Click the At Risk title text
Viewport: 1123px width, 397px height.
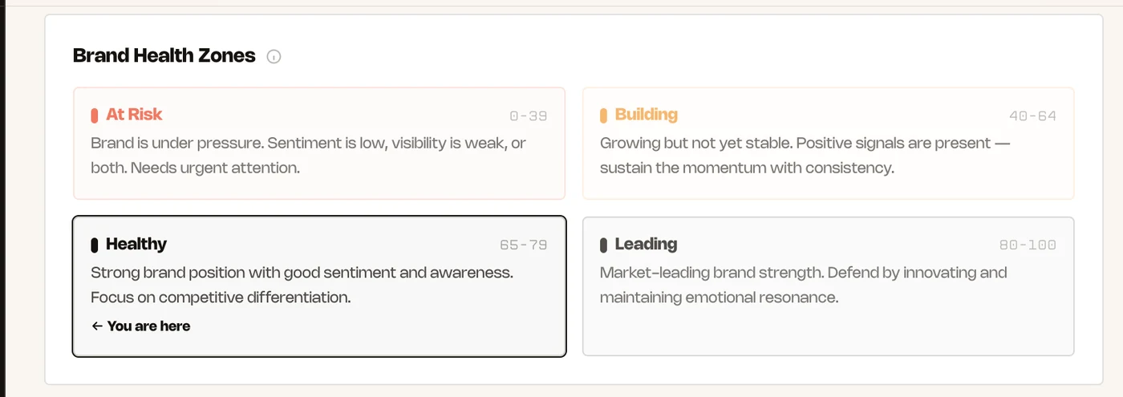click(x=134, y=115)
